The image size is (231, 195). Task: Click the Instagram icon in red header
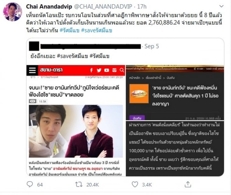(x=114, y=70)
